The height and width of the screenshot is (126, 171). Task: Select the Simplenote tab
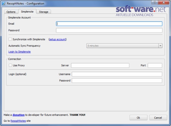pyautogui.click(x=27, y=12)
